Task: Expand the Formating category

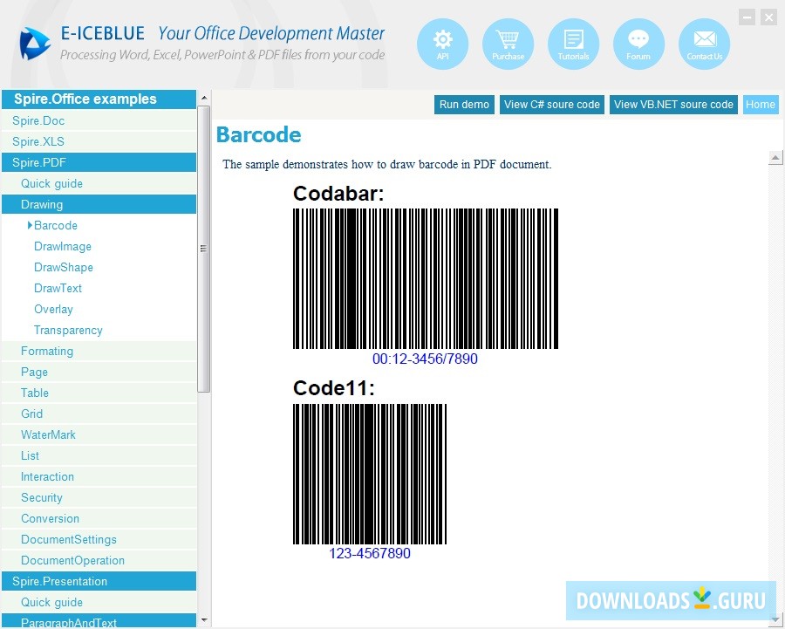Action: pos(99,351)
